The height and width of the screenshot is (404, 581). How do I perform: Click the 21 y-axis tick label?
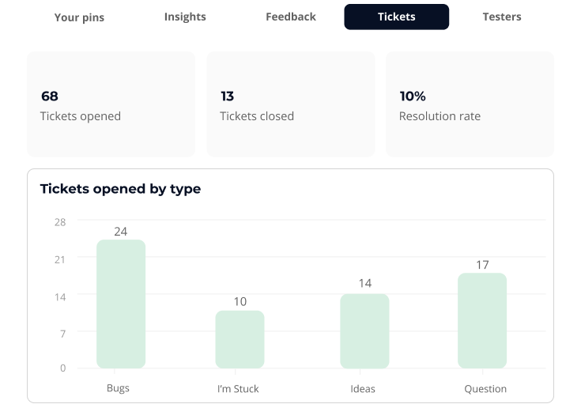tap(60, 259)
